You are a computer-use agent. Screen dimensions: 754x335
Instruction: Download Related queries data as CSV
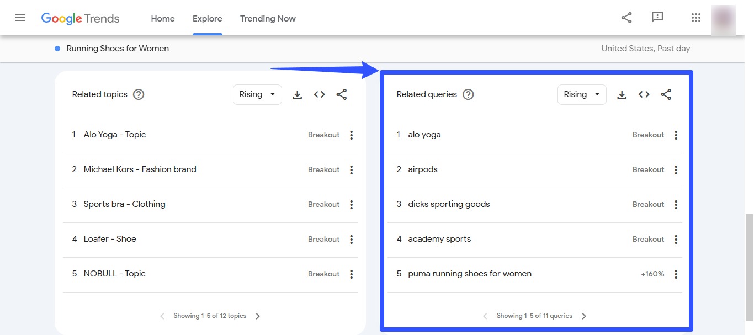622,95
